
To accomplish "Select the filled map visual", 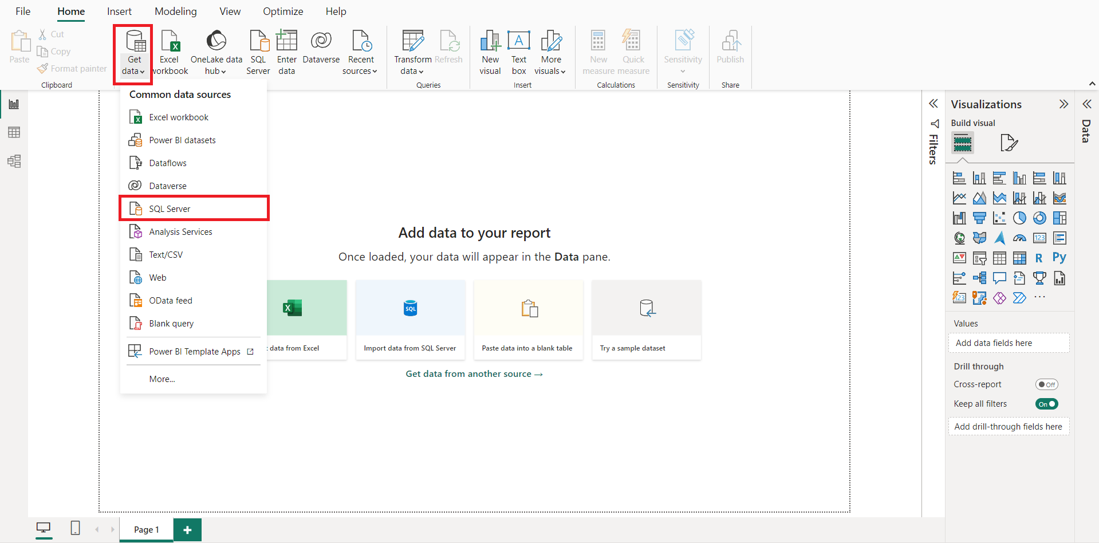I will [979, 238].
